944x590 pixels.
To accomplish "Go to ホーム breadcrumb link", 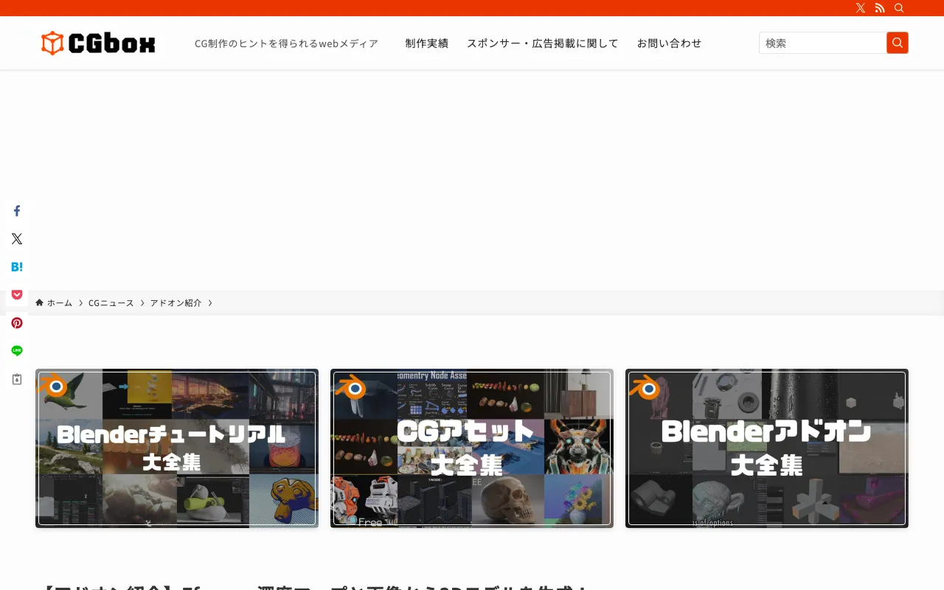I will click(59, 303).
